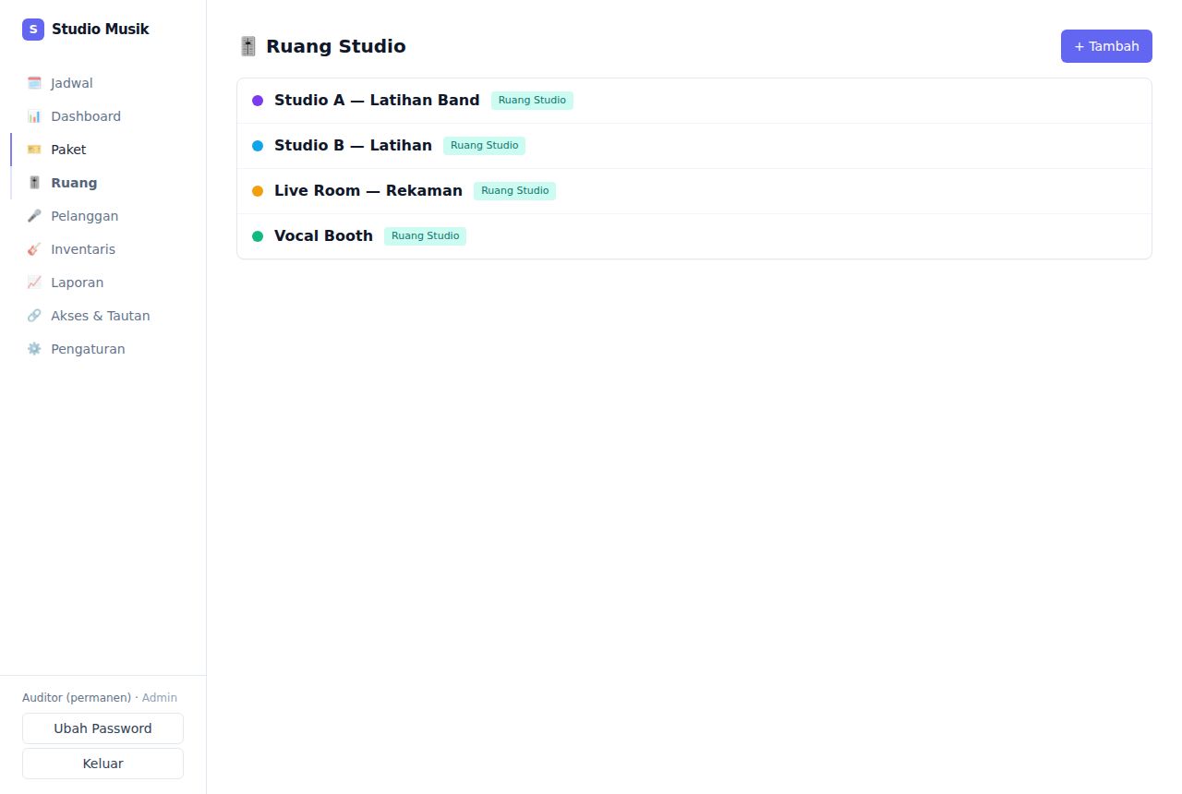
Task: Click Ruang Studio badge on Studio B row
Action: [484, 146]
